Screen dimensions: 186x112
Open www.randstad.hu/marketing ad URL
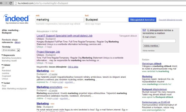click(x=155, y=71)
